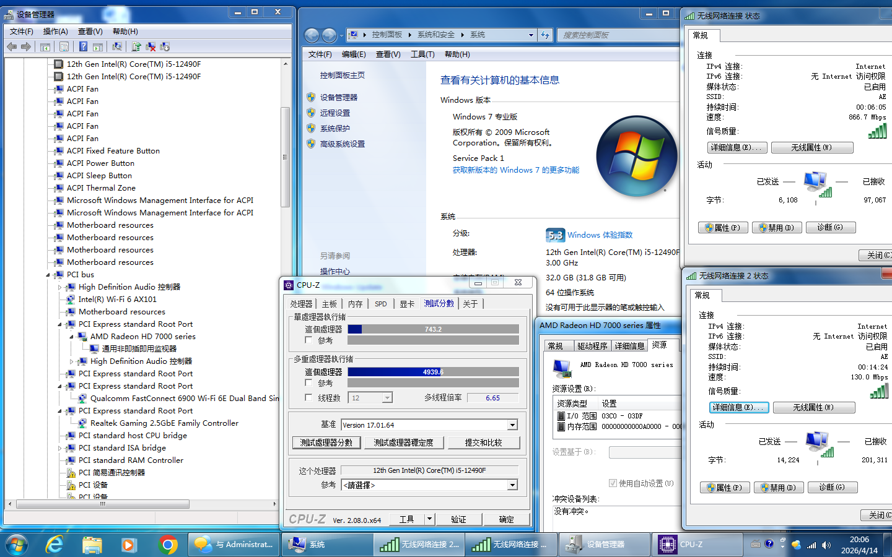Click the Uninstall device icon with red X
The image size is (892, 557).
[151, 46]
